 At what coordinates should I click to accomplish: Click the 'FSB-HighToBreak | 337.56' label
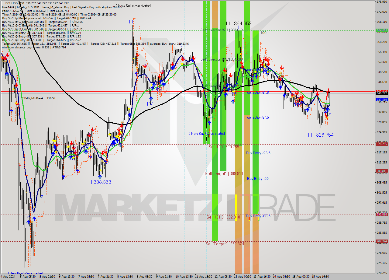tap(38, 98)
